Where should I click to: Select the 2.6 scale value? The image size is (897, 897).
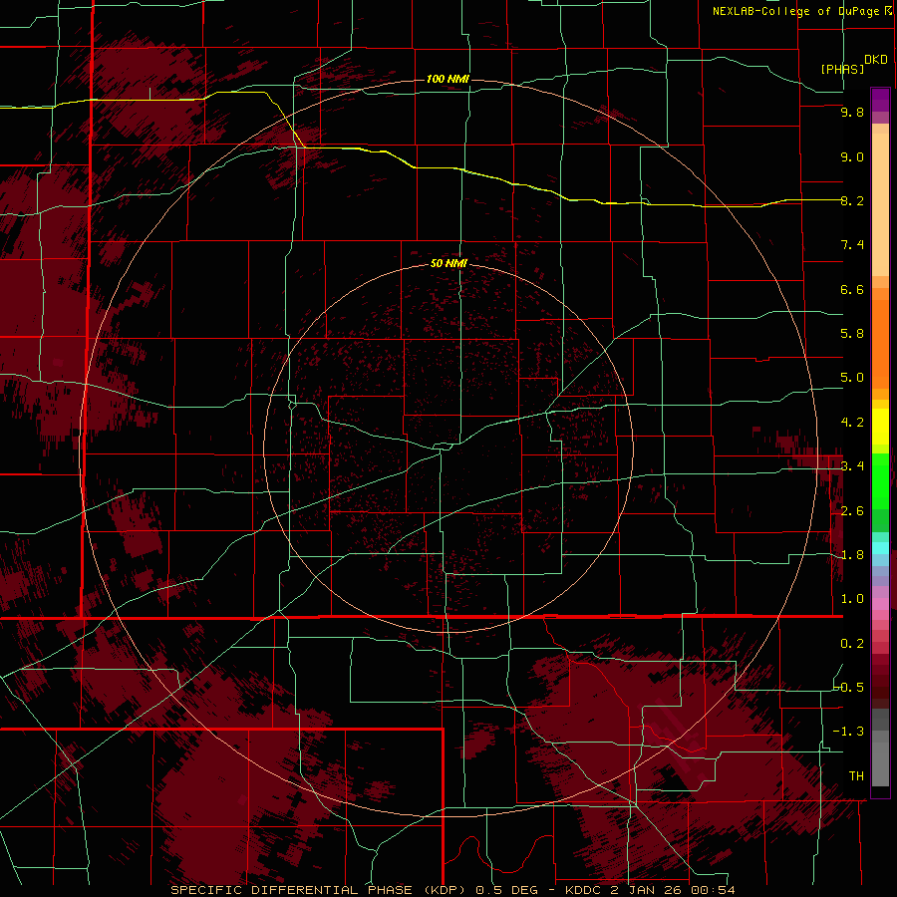click(x=852, y=511)
